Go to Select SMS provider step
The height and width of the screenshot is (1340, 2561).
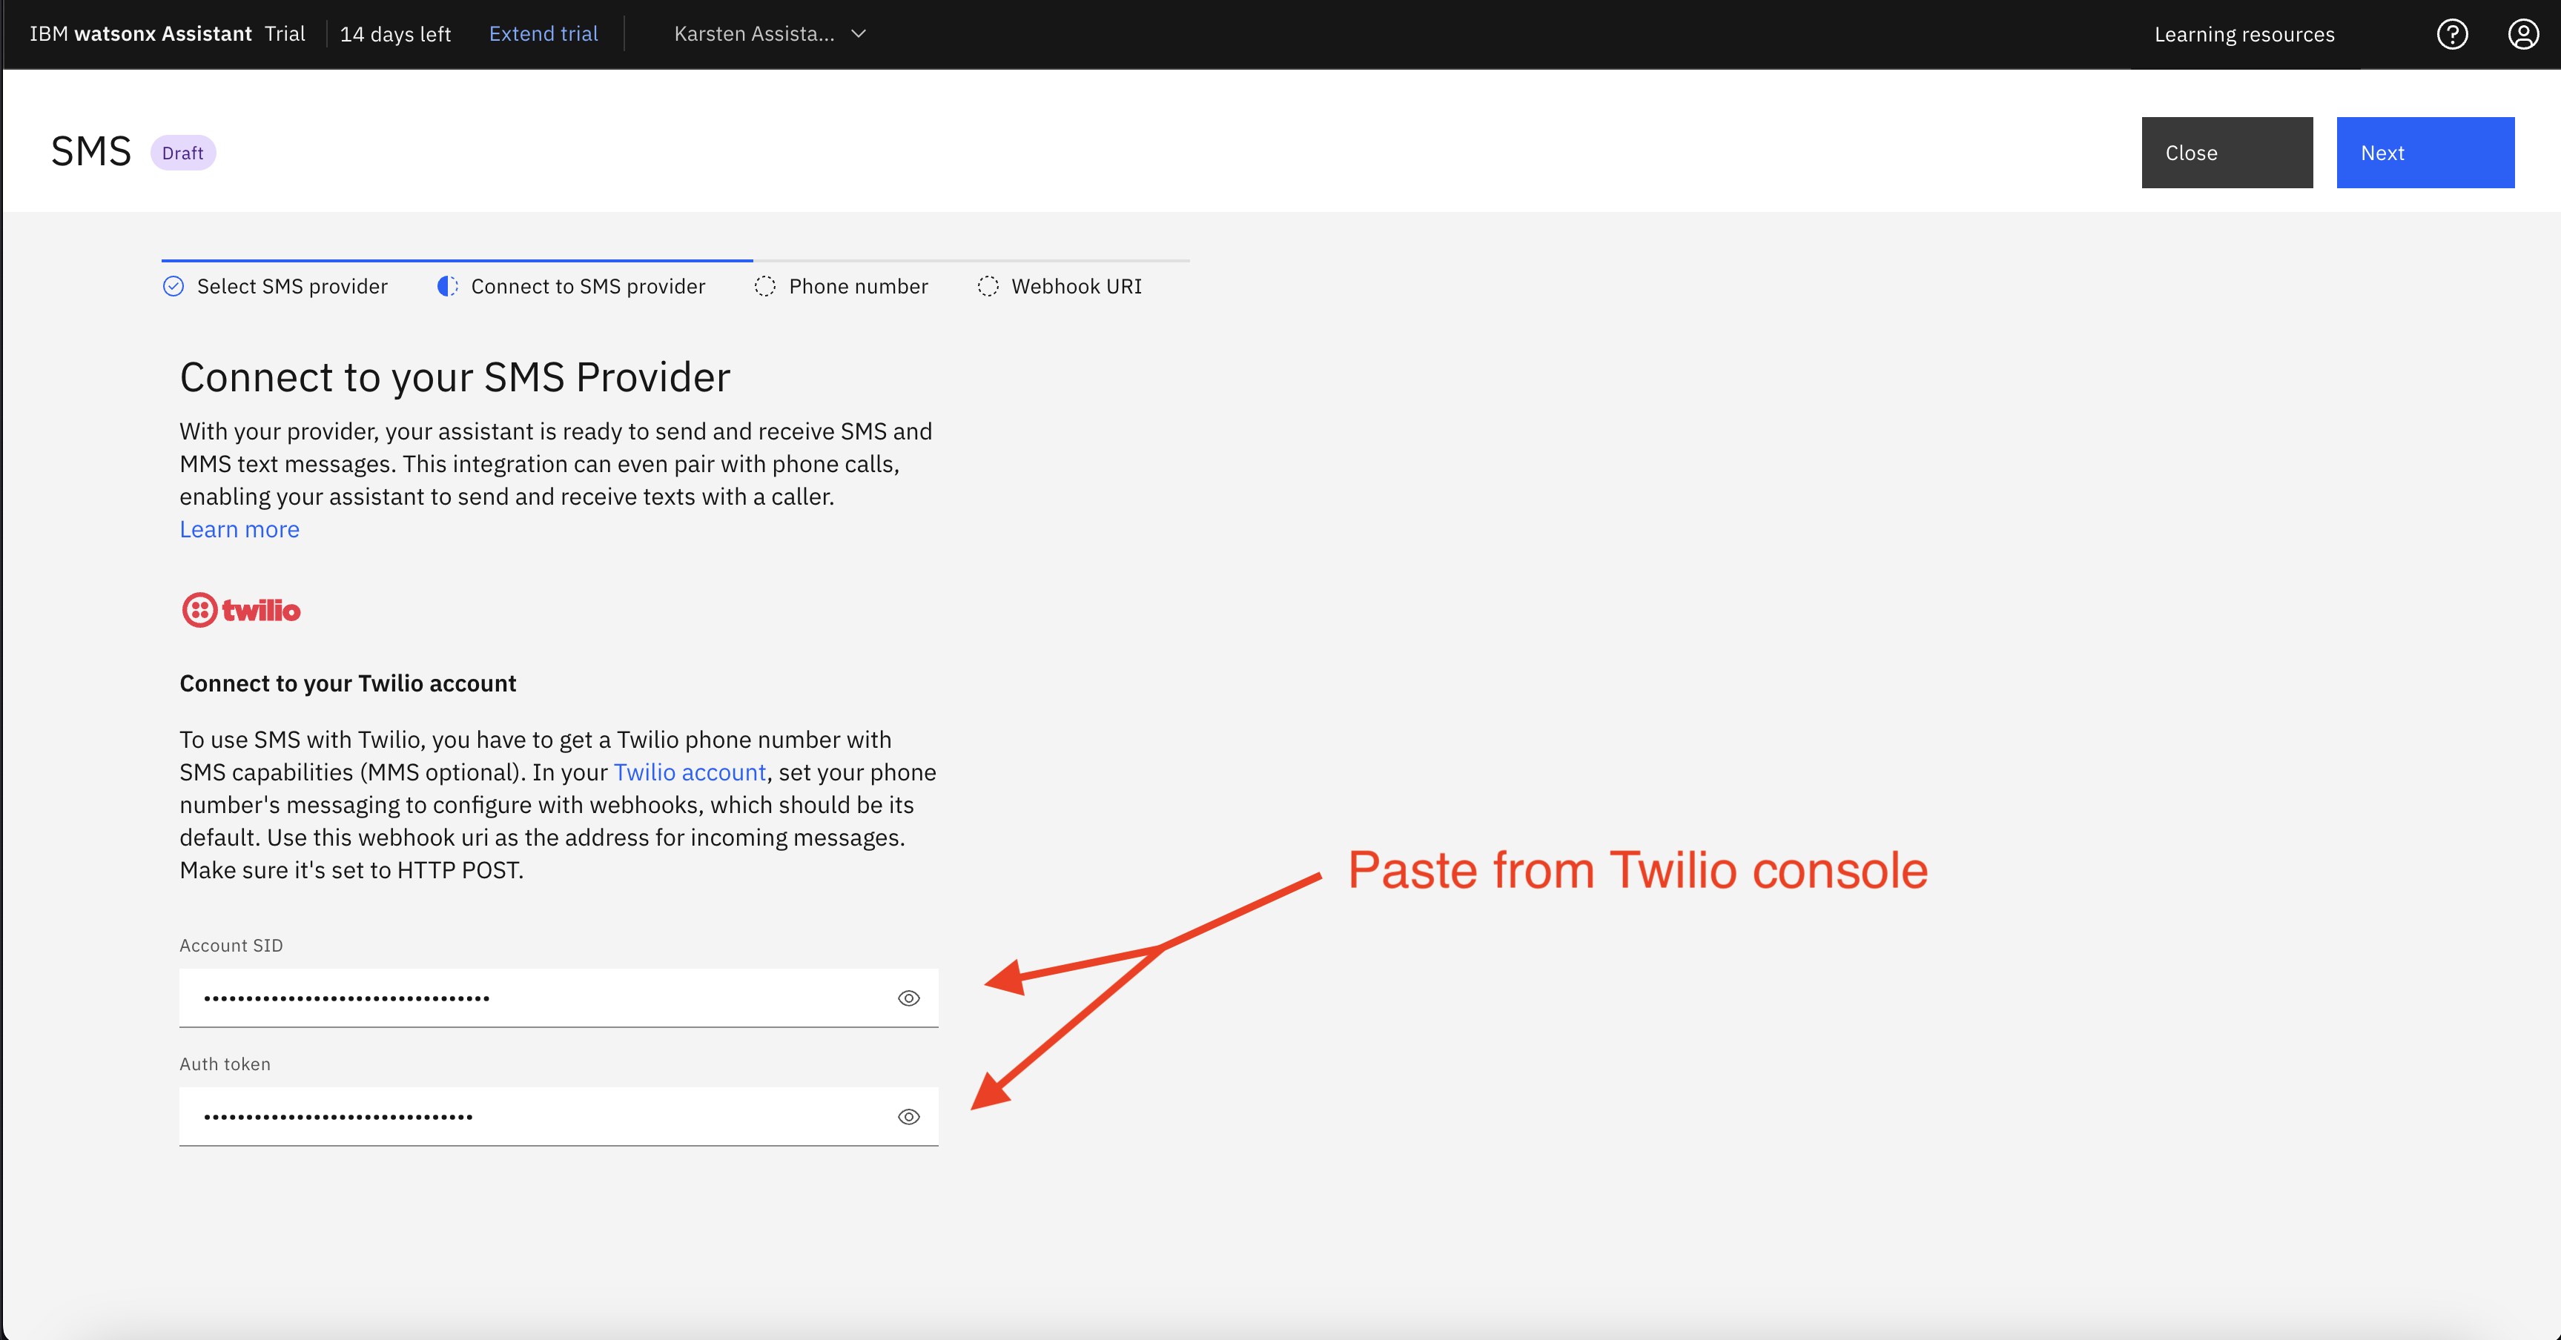point(291,286)
